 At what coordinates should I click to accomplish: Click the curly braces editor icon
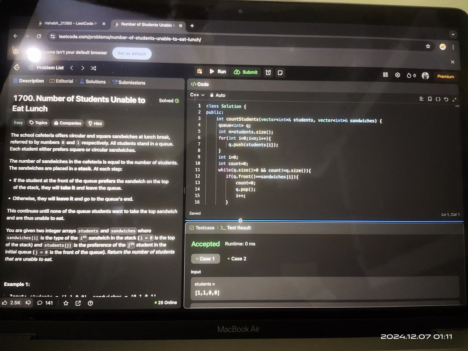click(x=438, y=99)
